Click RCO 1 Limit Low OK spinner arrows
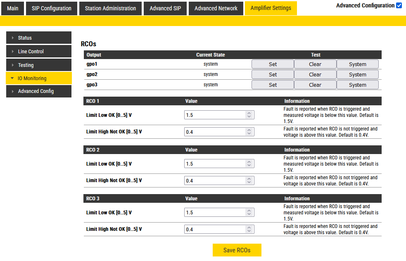Image resolution: width=406 pixels, height=261 pixels. (x=249, y=115)
